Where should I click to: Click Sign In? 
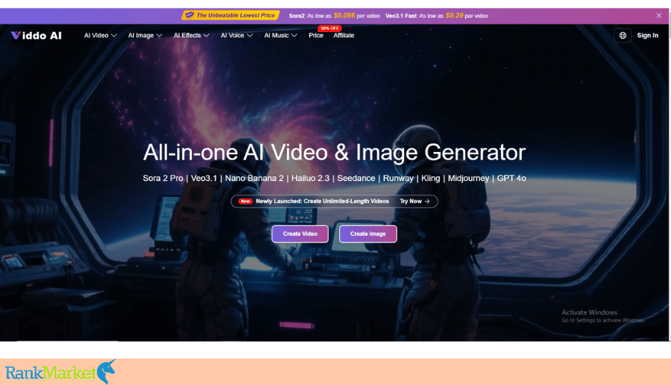647,36
